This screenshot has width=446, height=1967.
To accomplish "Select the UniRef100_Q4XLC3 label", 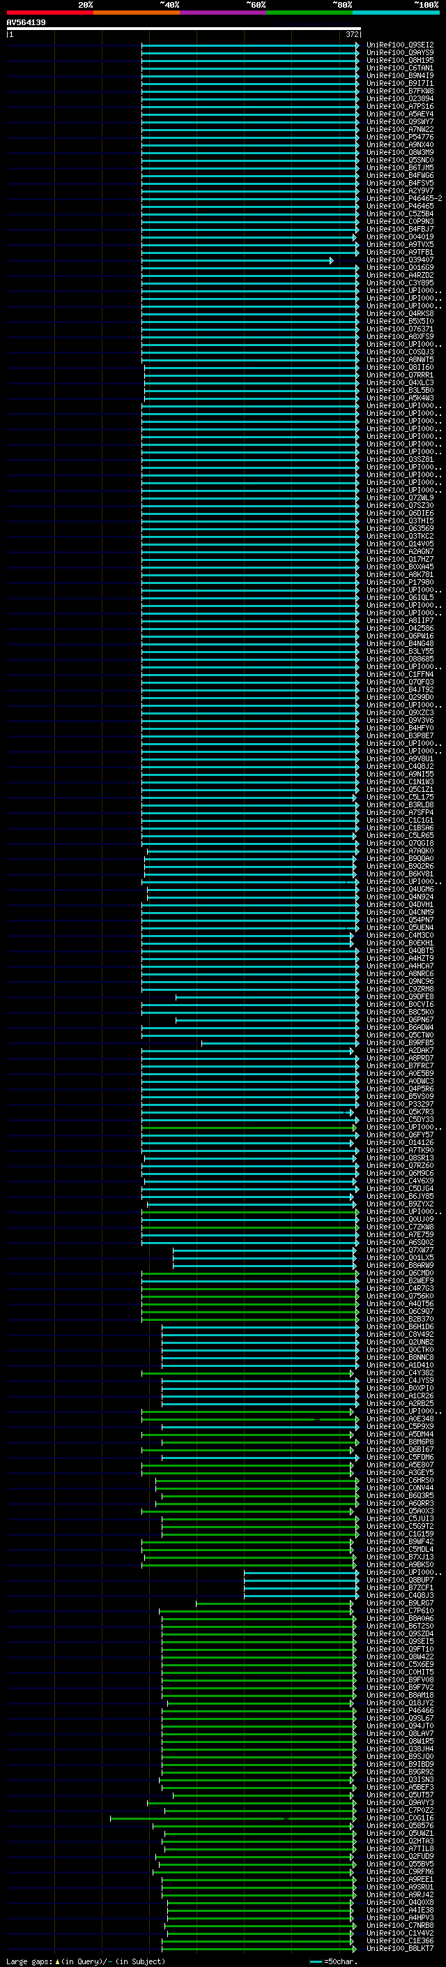I will pos(400,383).
